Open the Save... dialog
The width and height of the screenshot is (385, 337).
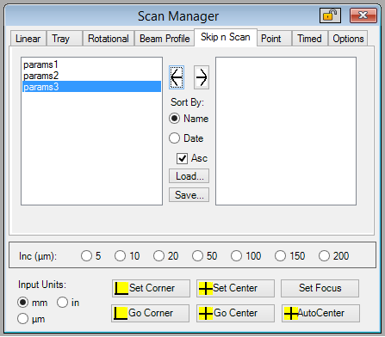pos(189,195)
